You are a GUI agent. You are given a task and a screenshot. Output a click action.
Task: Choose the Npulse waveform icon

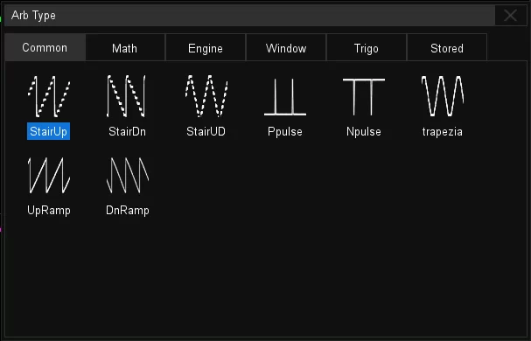click(364, 97)
